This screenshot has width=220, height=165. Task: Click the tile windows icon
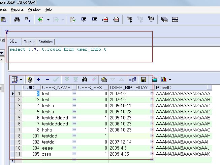click(x=175, y=19)
